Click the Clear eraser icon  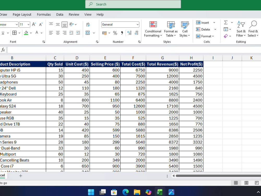(226, 36)
